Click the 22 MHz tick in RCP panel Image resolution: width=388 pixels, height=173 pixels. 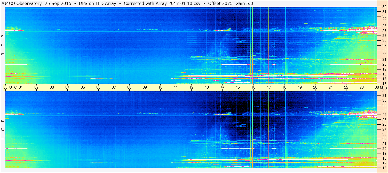coord(384,55)
